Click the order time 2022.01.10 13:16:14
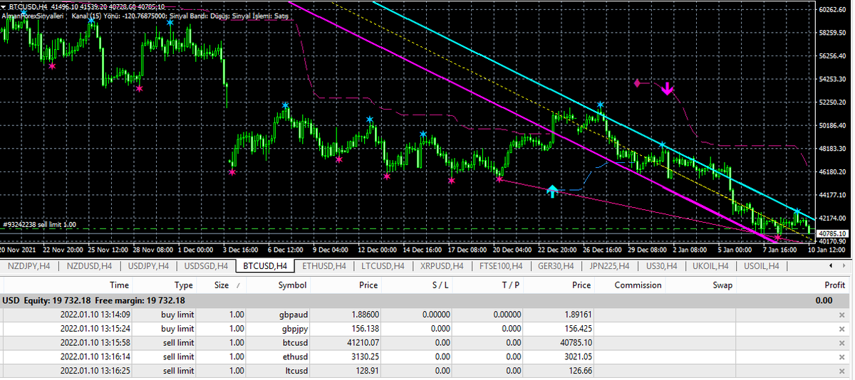This screenshot has height=380, width=855. [95, 357]
